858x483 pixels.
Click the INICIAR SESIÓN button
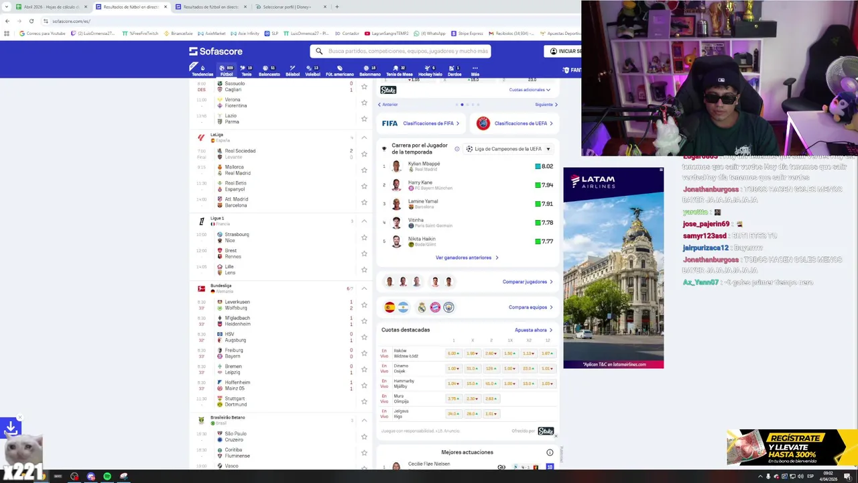click(x=564, y=51)
